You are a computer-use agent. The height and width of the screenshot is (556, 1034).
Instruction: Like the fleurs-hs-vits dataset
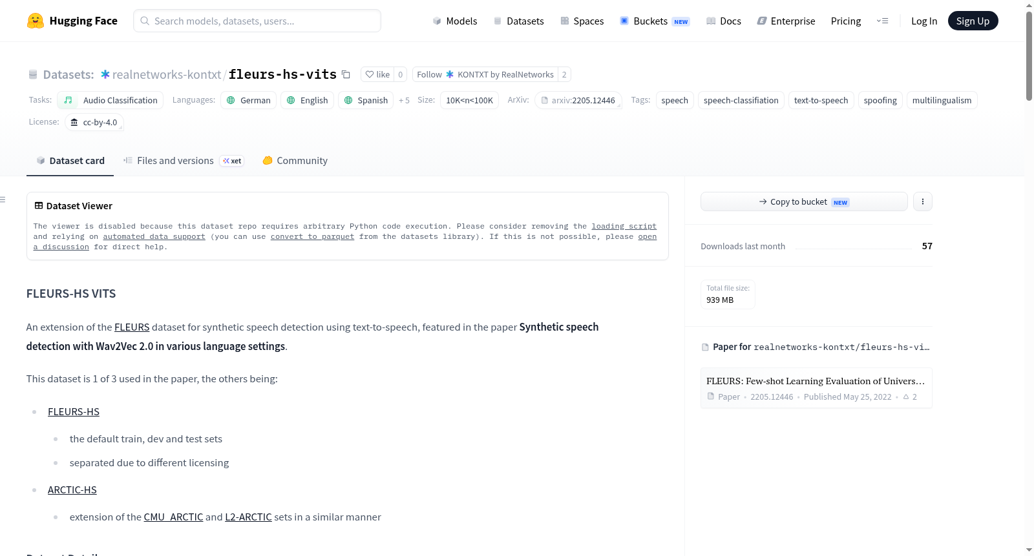point(377,74)
